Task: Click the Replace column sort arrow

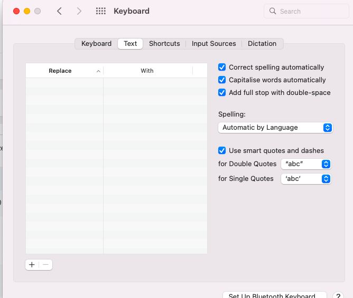Action: pos(98,71)
